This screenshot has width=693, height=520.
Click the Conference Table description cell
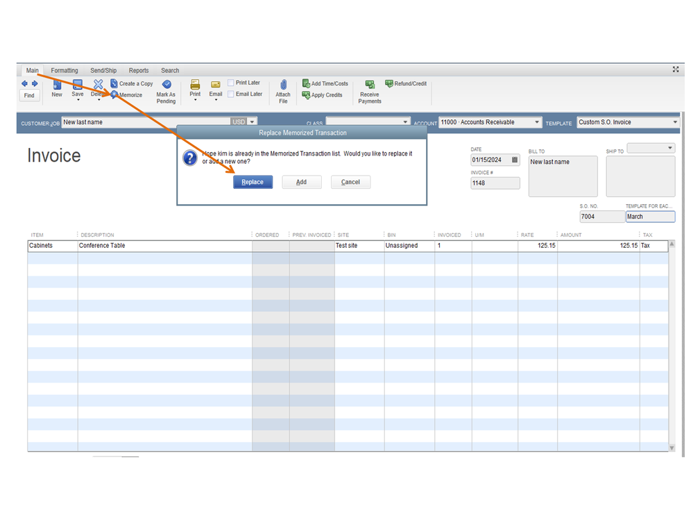[x=165, y=246]
